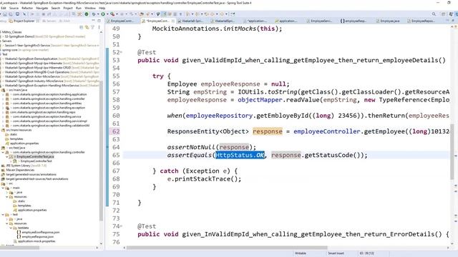Click the Save icon in toolbar

5,14
